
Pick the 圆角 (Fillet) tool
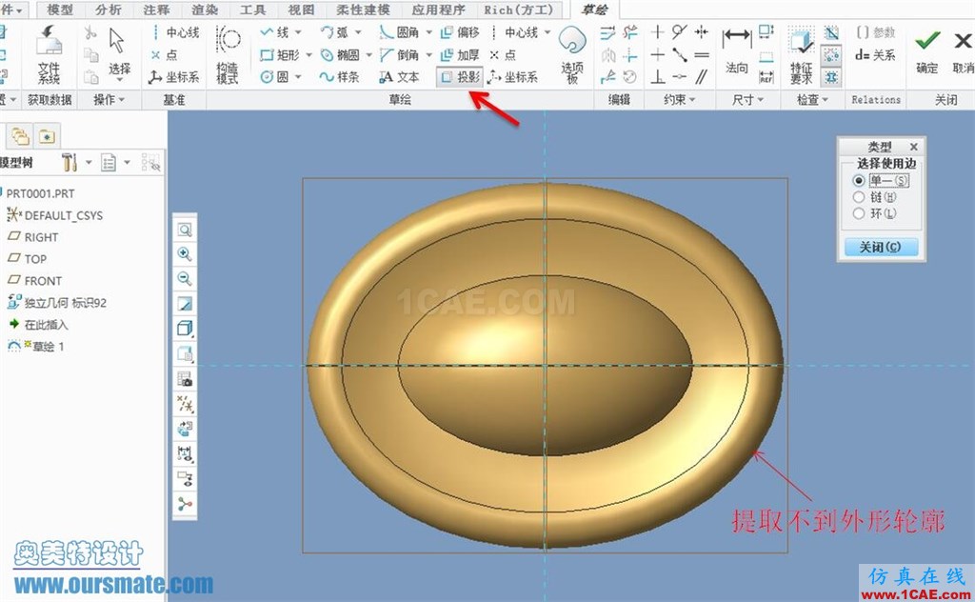(399, 32)
